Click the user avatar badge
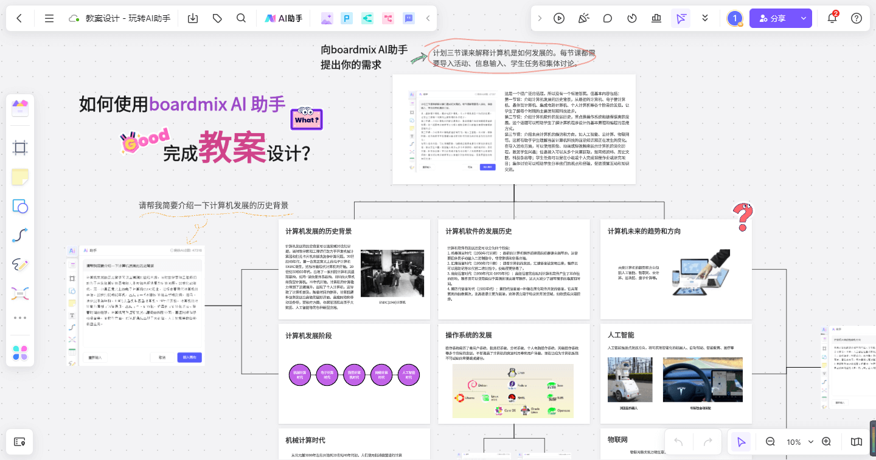 (735, 18)
